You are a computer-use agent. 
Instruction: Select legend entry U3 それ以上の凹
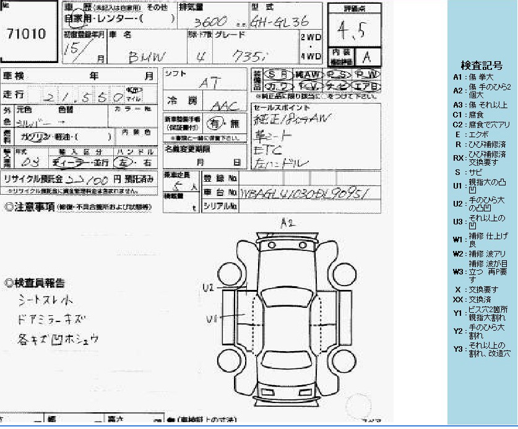click(x=479, y=222)
